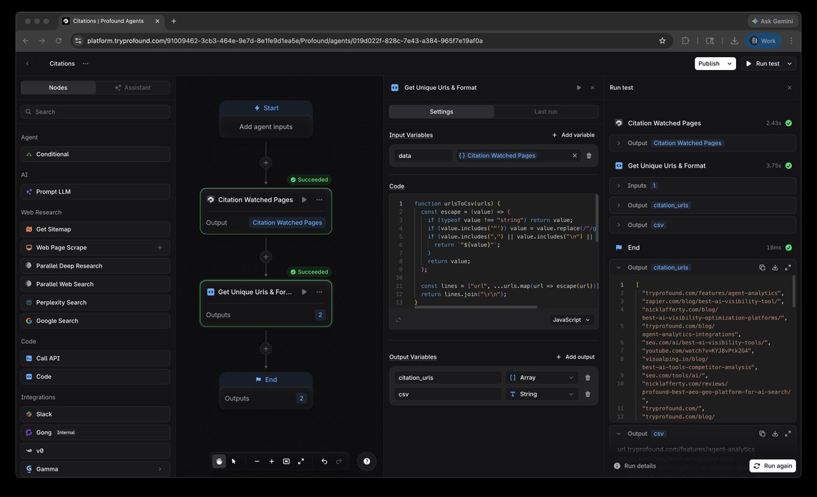Delete the citation_urls output variable

[588, 377]
